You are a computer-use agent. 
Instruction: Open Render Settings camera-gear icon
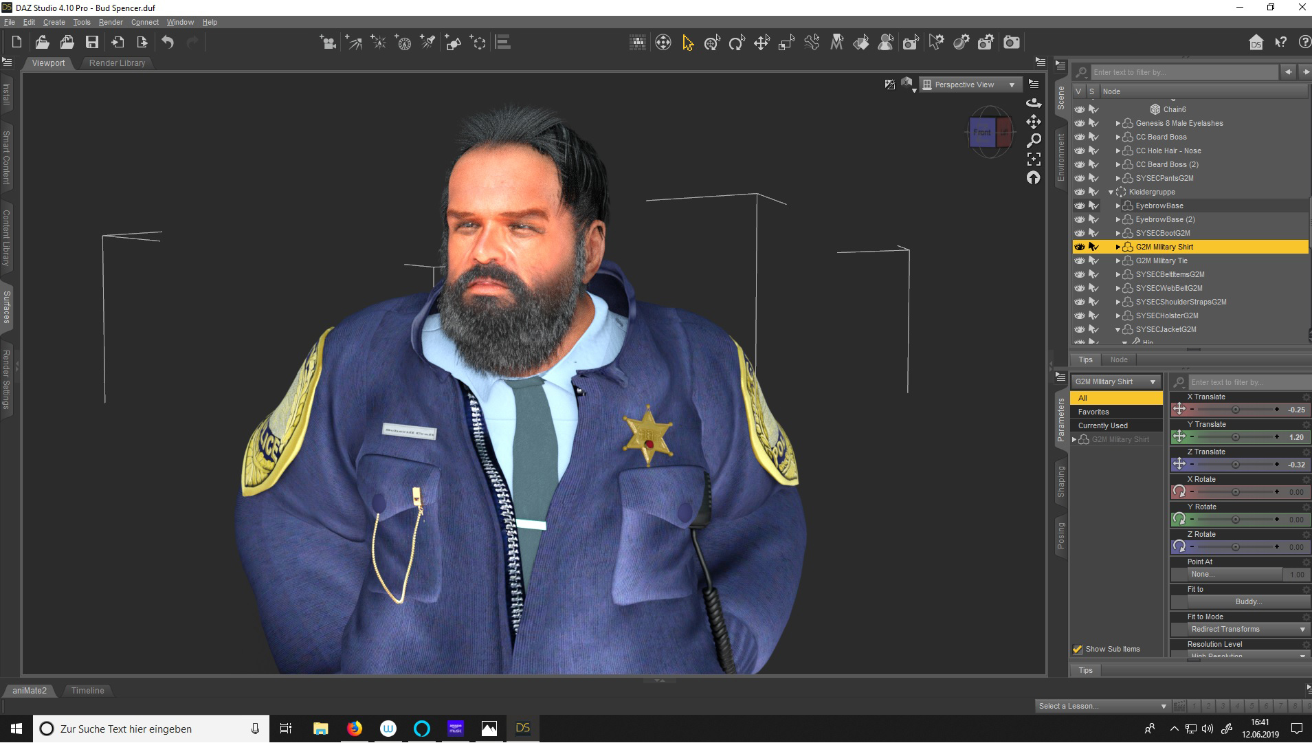(x=986, y=43)
